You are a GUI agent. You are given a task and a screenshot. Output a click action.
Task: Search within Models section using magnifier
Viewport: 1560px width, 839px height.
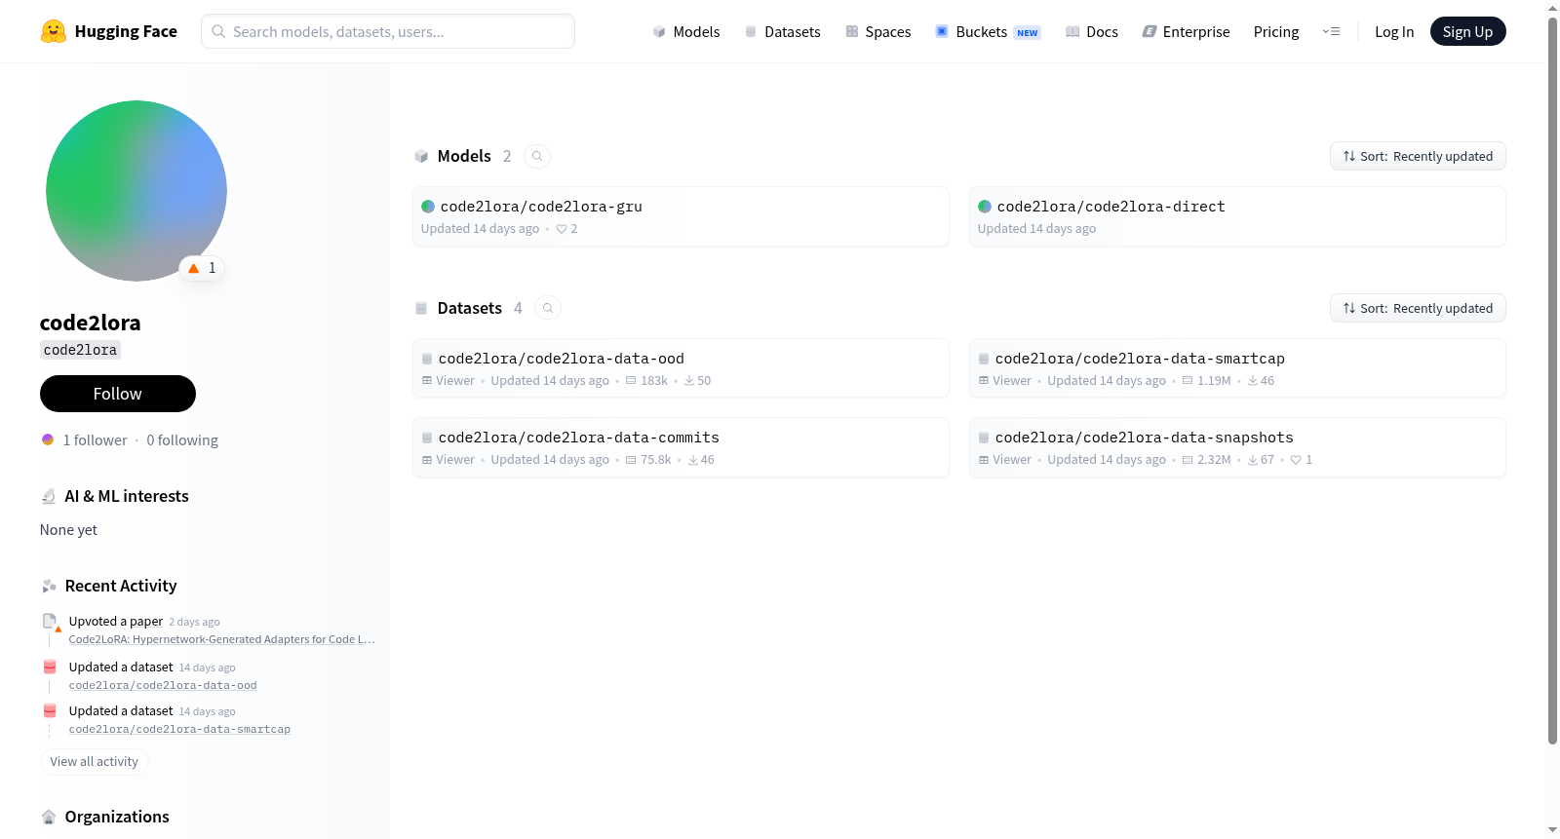point(537,156)
